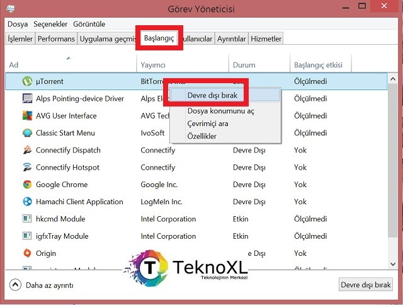The width and height of the screenshot is (403, 305).
Task: Sort by the Yayımcı column header
Action: (183, 63)
